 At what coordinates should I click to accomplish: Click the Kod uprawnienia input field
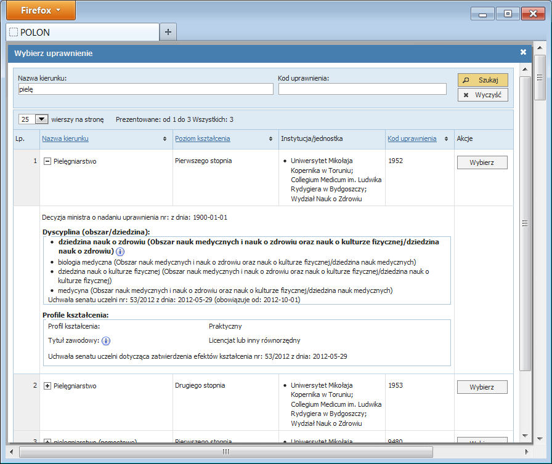362,89
